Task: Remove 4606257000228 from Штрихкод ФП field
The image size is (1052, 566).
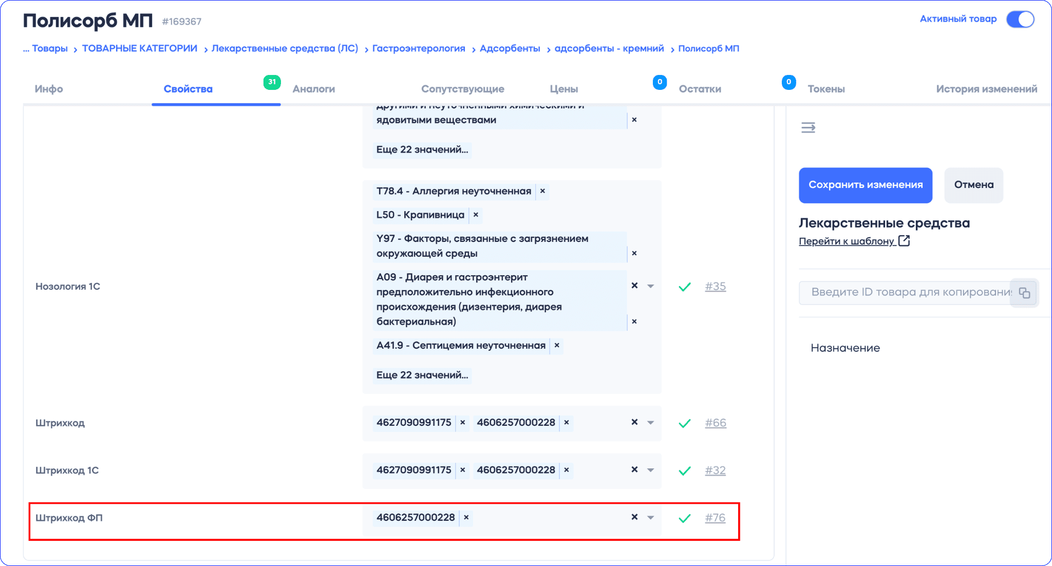Action: tap(466, 518)
